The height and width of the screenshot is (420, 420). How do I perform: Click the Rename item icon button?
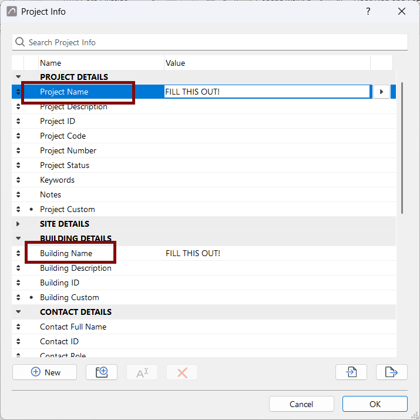[142, 372]
